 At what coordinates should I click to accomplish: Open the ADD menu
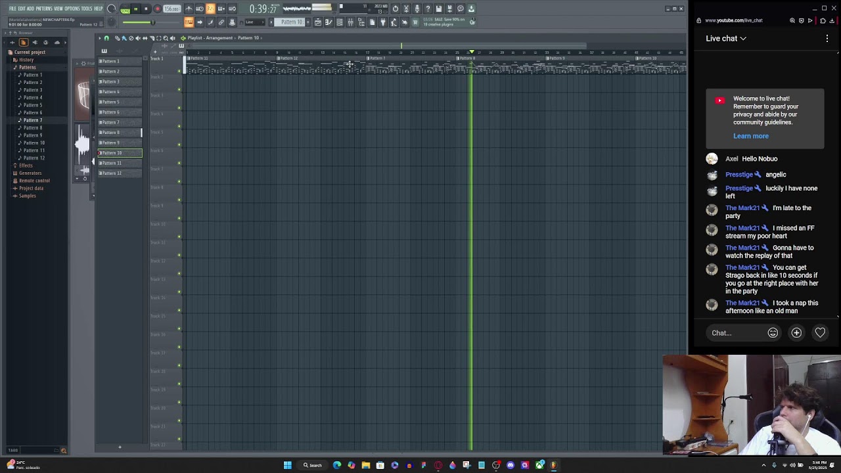(x=30, y=9)
